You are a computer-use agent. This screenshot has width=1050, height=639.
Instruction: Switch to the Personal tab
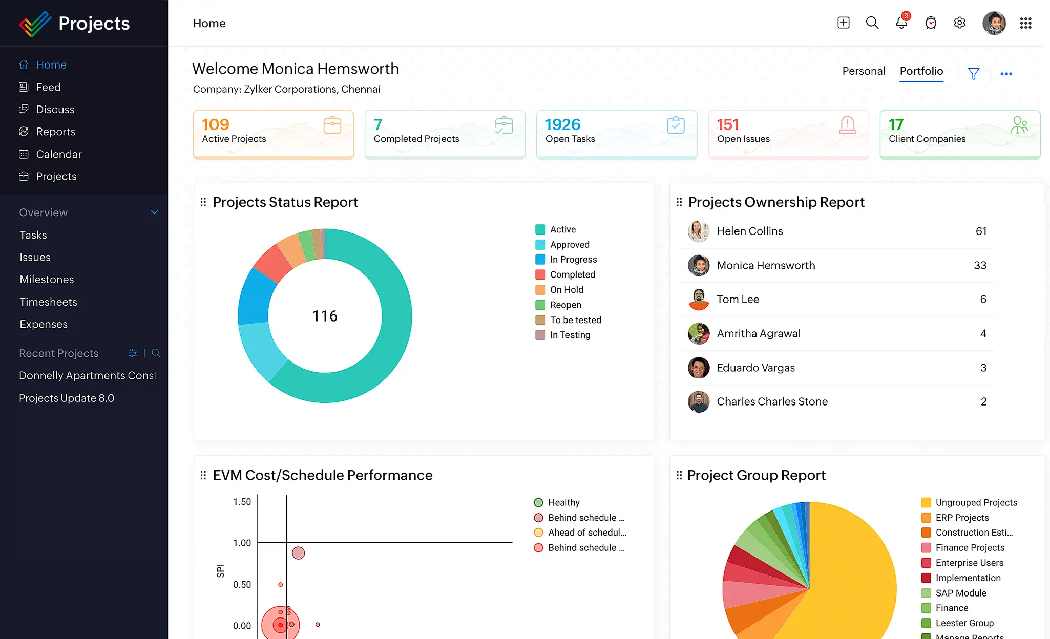click(x=864, y=71)
